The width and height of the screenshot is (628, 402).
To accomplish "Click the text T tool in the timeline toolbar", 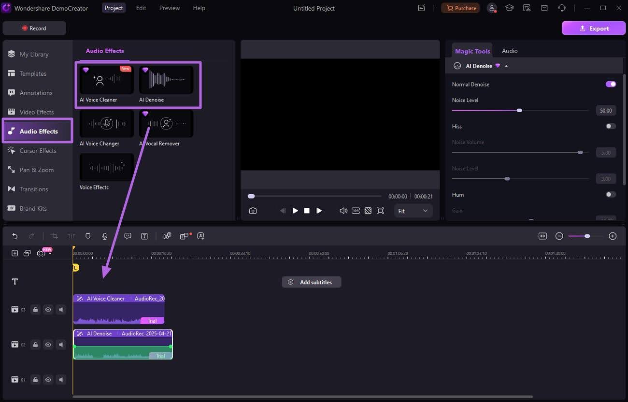I will (x=144, y=236).
